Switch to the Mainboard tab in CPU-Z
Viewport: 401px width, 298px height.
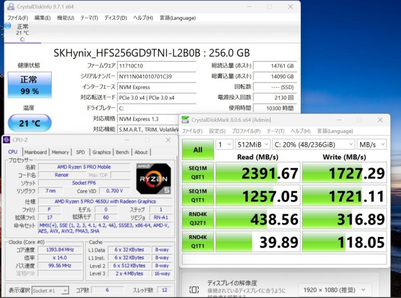pyautogui.click(x=36, y=152)
